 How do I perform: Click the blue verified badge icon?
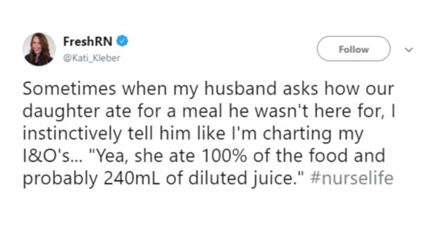click(122, 42)
